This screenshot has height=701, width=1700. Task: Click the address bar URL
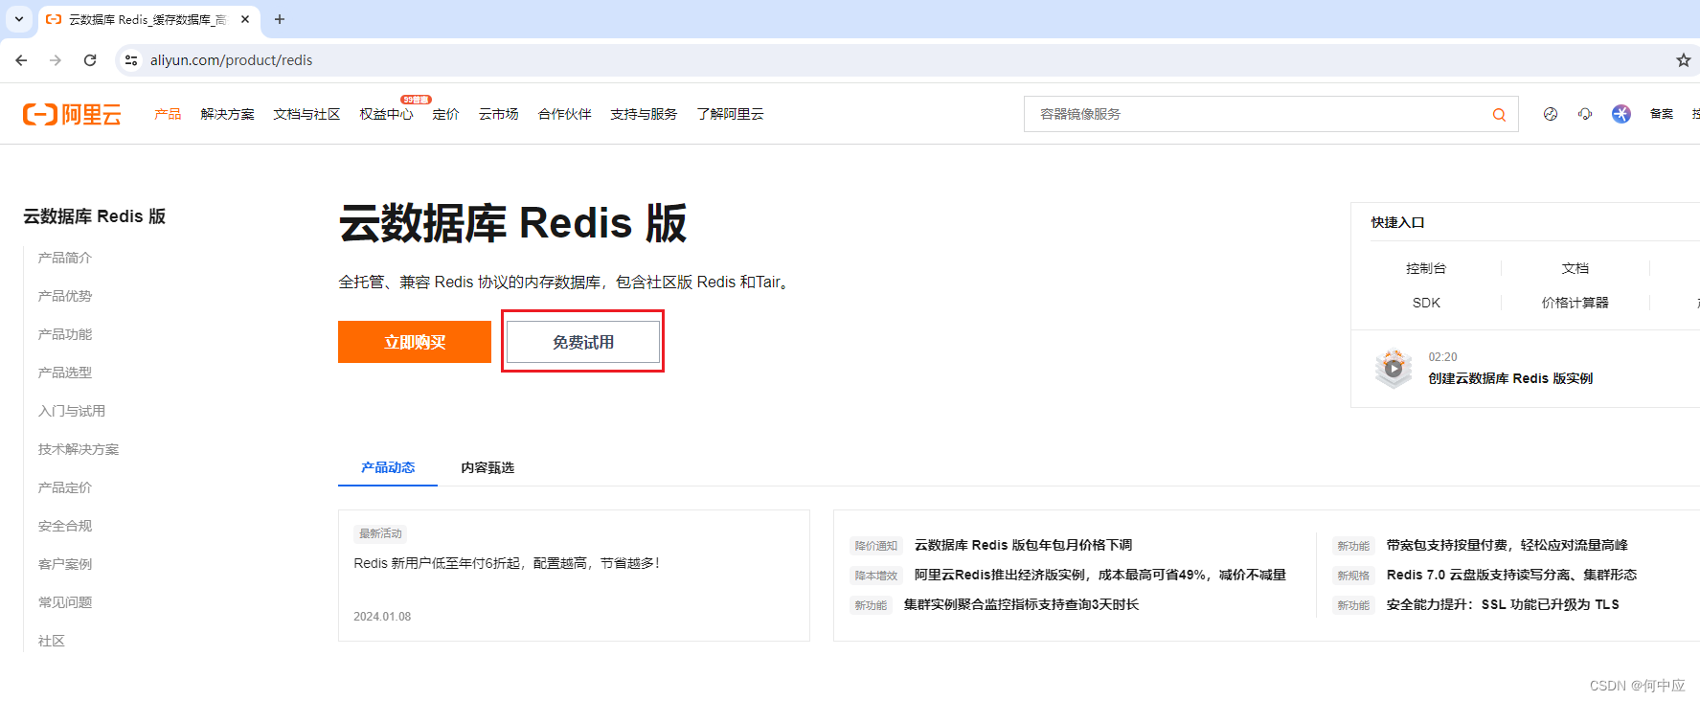point(231,60)
